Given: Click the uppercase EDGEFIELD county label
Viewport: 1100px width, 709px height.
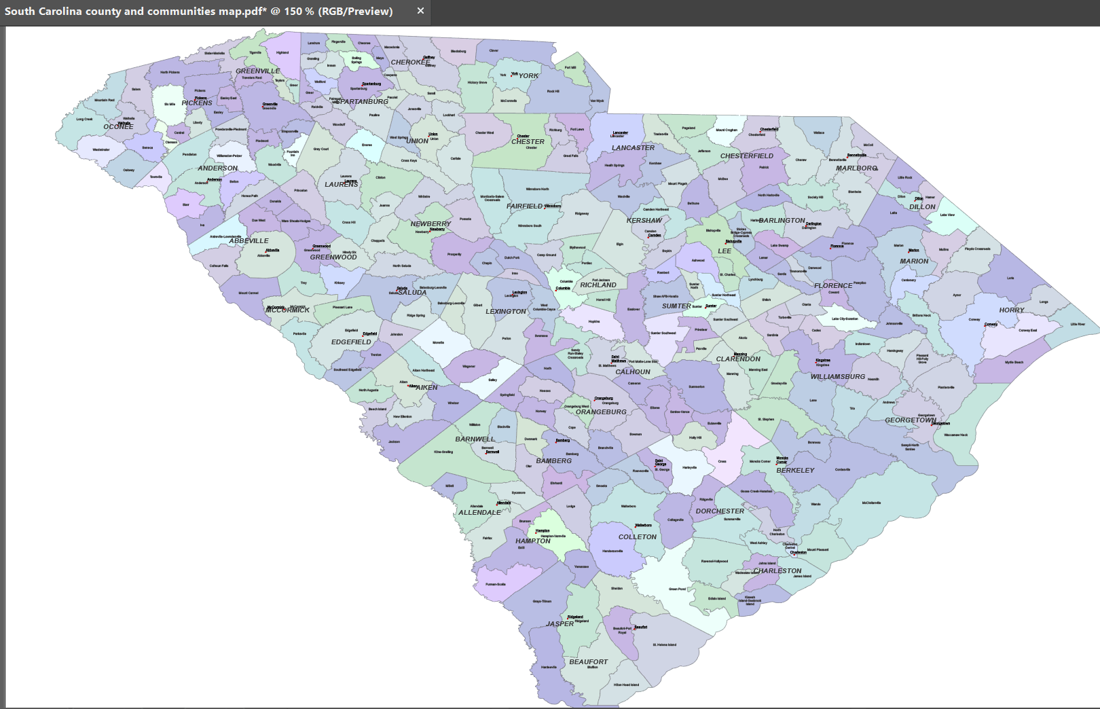Looking at the screenshot, I should coord(352,342).
